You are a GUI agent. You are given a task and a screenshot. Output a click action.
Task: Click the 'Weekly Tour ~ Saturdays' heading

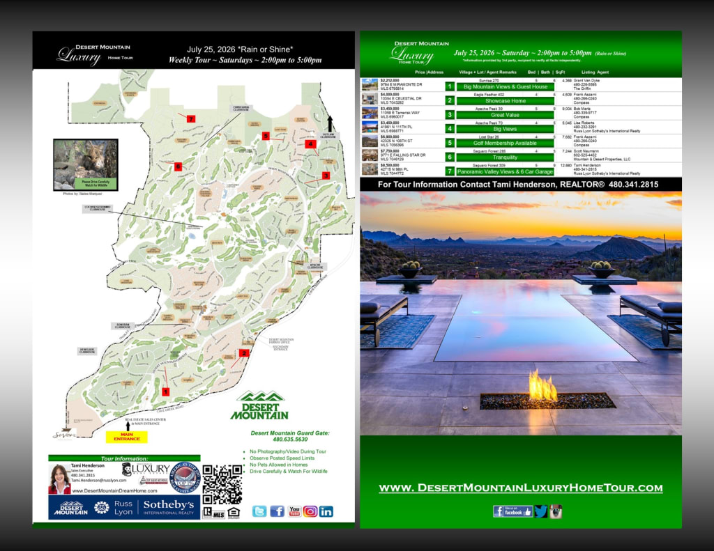(245, 60)
